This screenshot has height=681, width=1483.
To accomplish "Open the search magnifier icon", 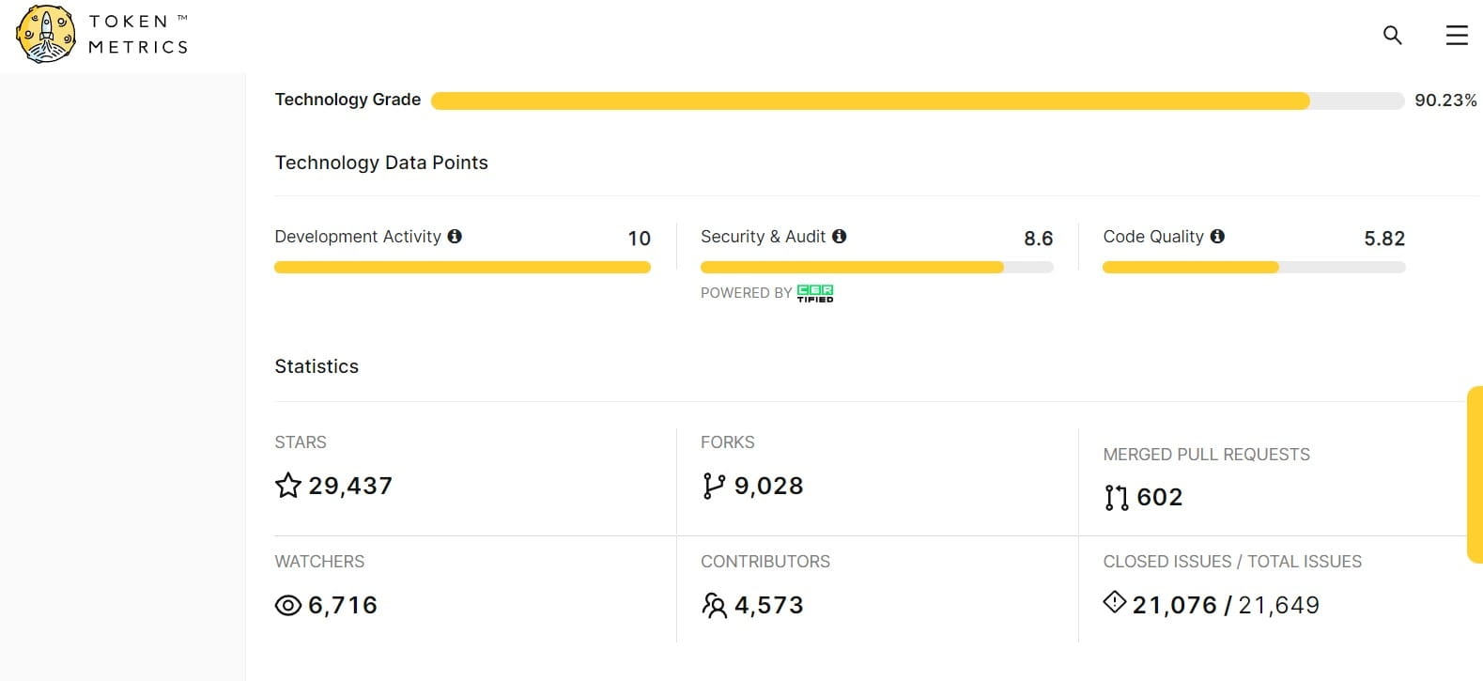I will click(1392, 36).
